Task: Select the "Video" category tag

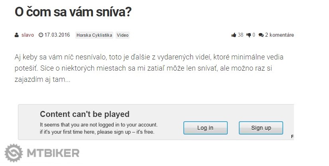Action: pyautogui.click(x=122, y=35)
